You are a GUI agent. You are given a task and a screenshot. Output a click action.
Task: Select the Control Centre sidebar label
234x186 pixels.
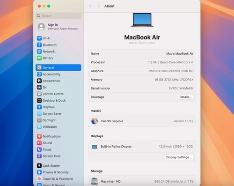(x=53, y=94)
